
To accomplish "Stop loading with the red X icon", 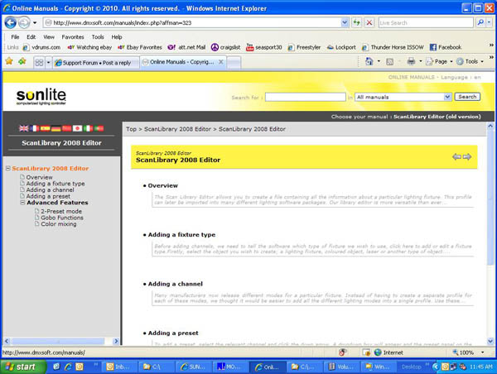I will [369, 23].
